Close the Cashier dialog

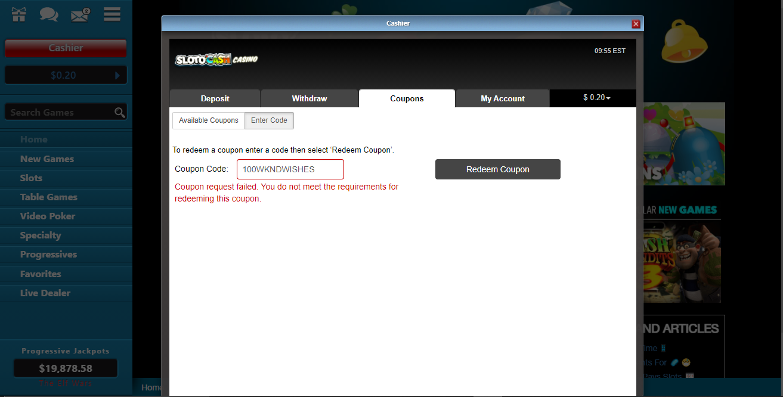[636, 24]
